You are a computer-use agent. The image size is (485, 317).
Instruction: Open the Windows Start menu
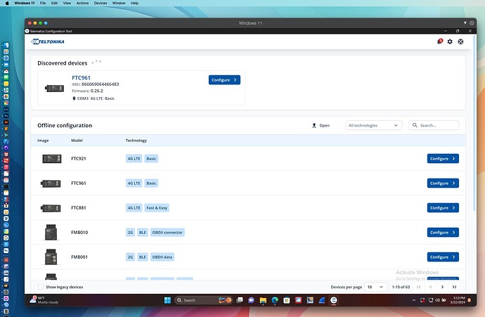167,300
